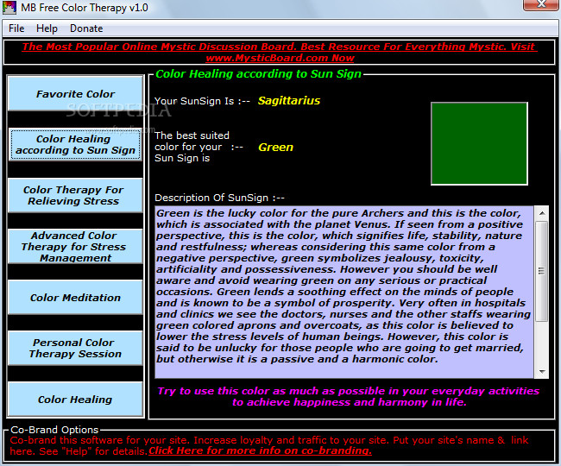Screen dimensions: 561x466
Task: Close the MB Free Color Therapy window
Action: tap(542, 4)
